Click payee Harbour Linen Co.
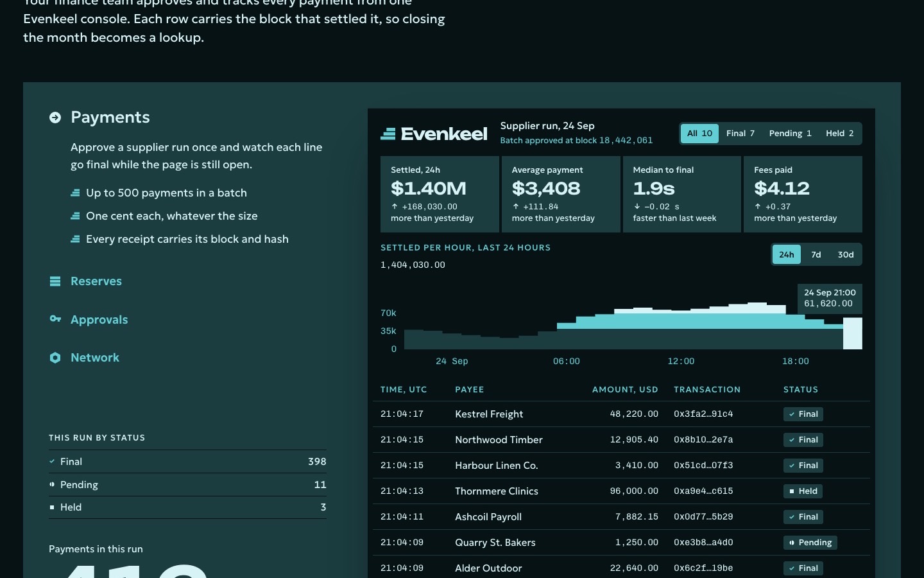 tap(497, 466)
